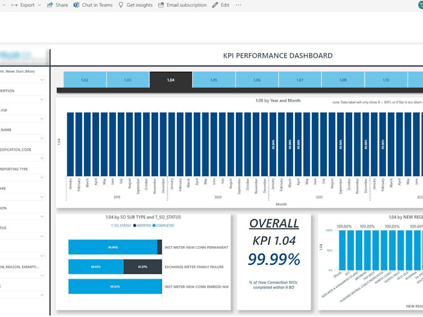
Task: Select the 1.06 KPI tab
Action: (x=257, y=80)
